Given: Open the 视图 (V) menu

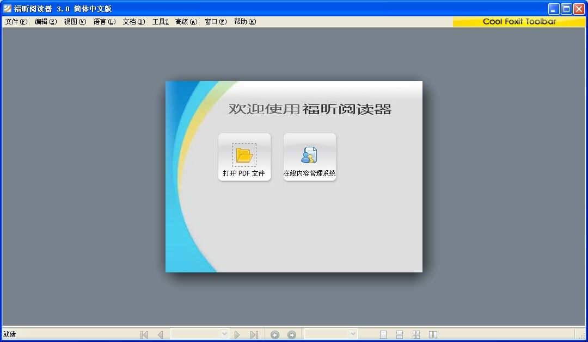Looking at the screenshot, I should (75, 22).
